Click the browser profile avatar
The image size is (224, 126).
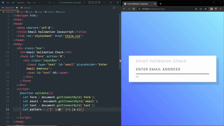pyautogui.click(x=216, y=9)
